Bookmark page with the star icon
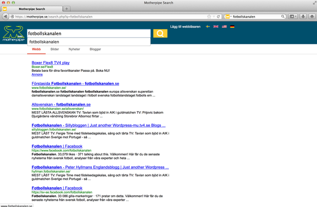This screenshot has width=317, height=207. (209, 17)
